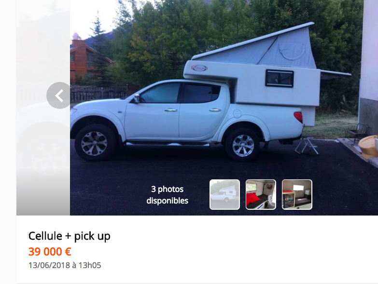378x284 pixels.
Task: Click the 3 photos disponibles label
Action: (168, 195)
